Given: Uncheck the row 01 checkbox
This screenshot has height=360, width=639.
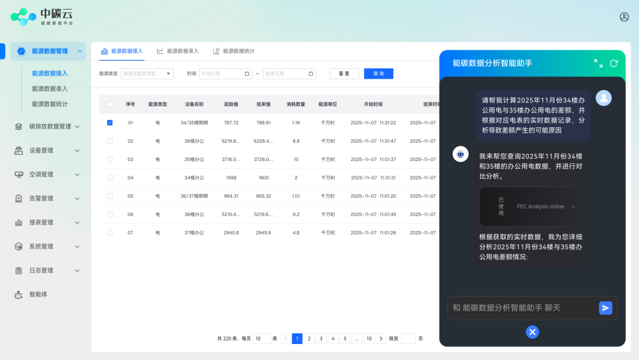Looking at the screenshot, I should click(x=109, y=123).
